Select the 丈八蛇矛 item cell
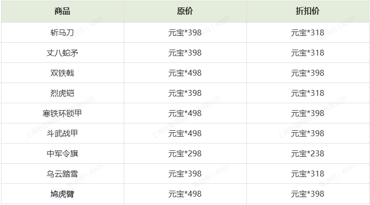The width and height of the screenshot is (370, 205). pyautogui.click(x=62, y=53)
